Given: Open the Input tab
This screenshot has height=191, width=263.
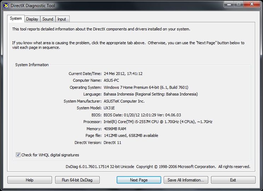Looking at the screenshot, I should (62, 19).
